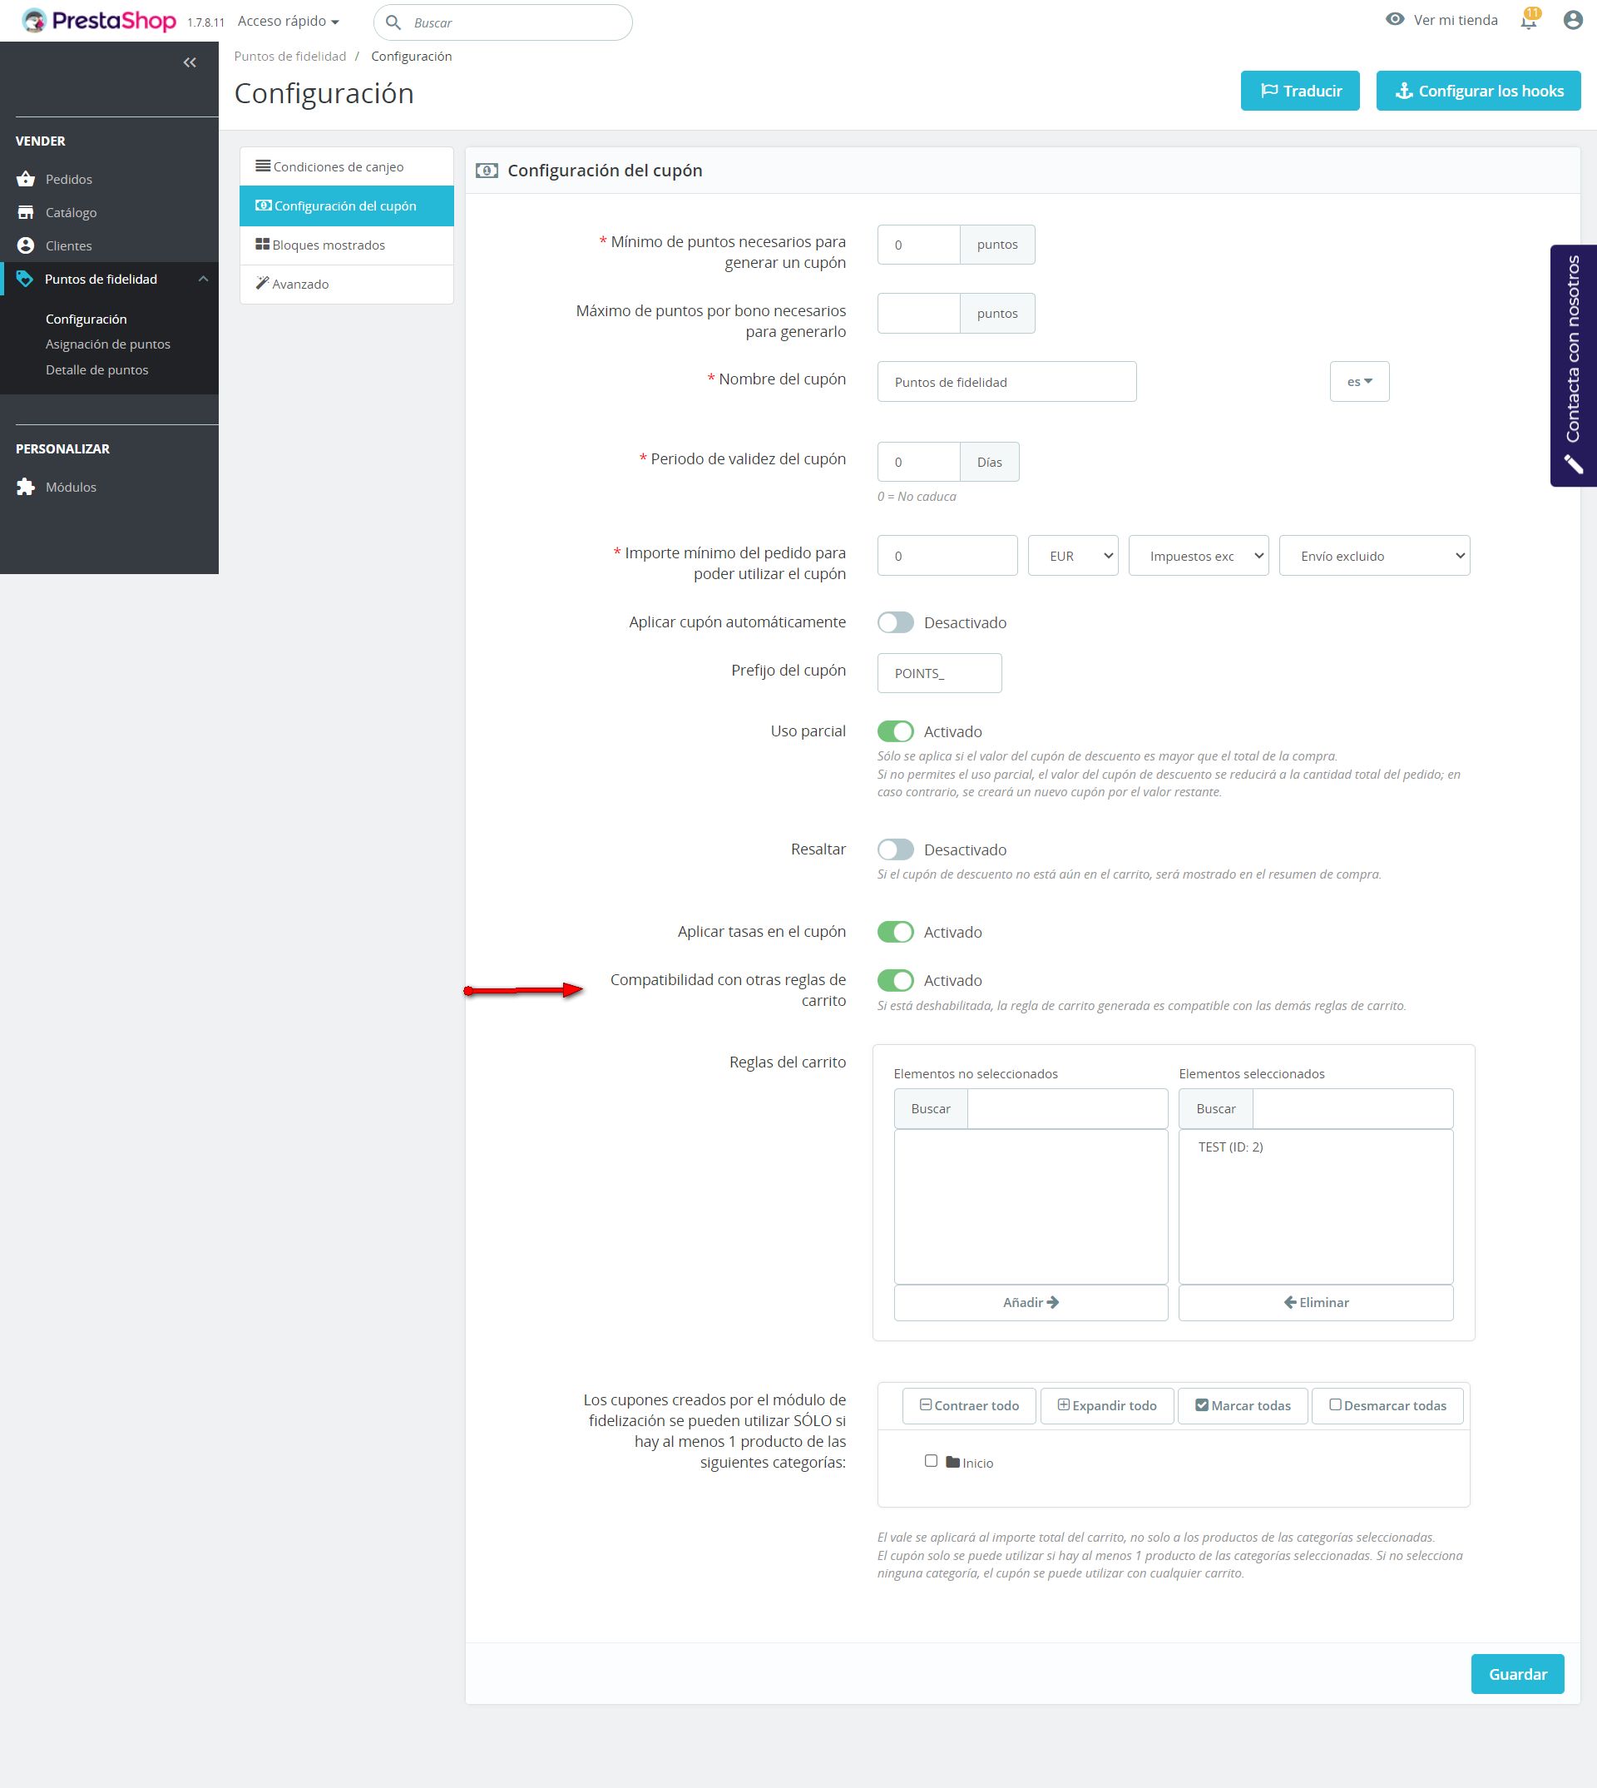Click the Prefijo del cupón field
The image size is (1597, 1788).
[939, 673]
